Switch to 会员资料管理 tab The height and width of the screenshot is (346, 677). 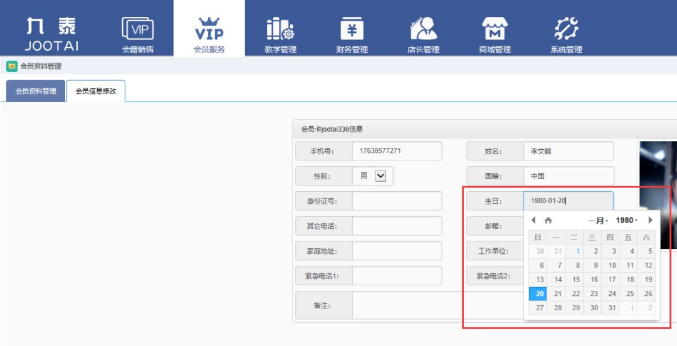coord(36,91)
